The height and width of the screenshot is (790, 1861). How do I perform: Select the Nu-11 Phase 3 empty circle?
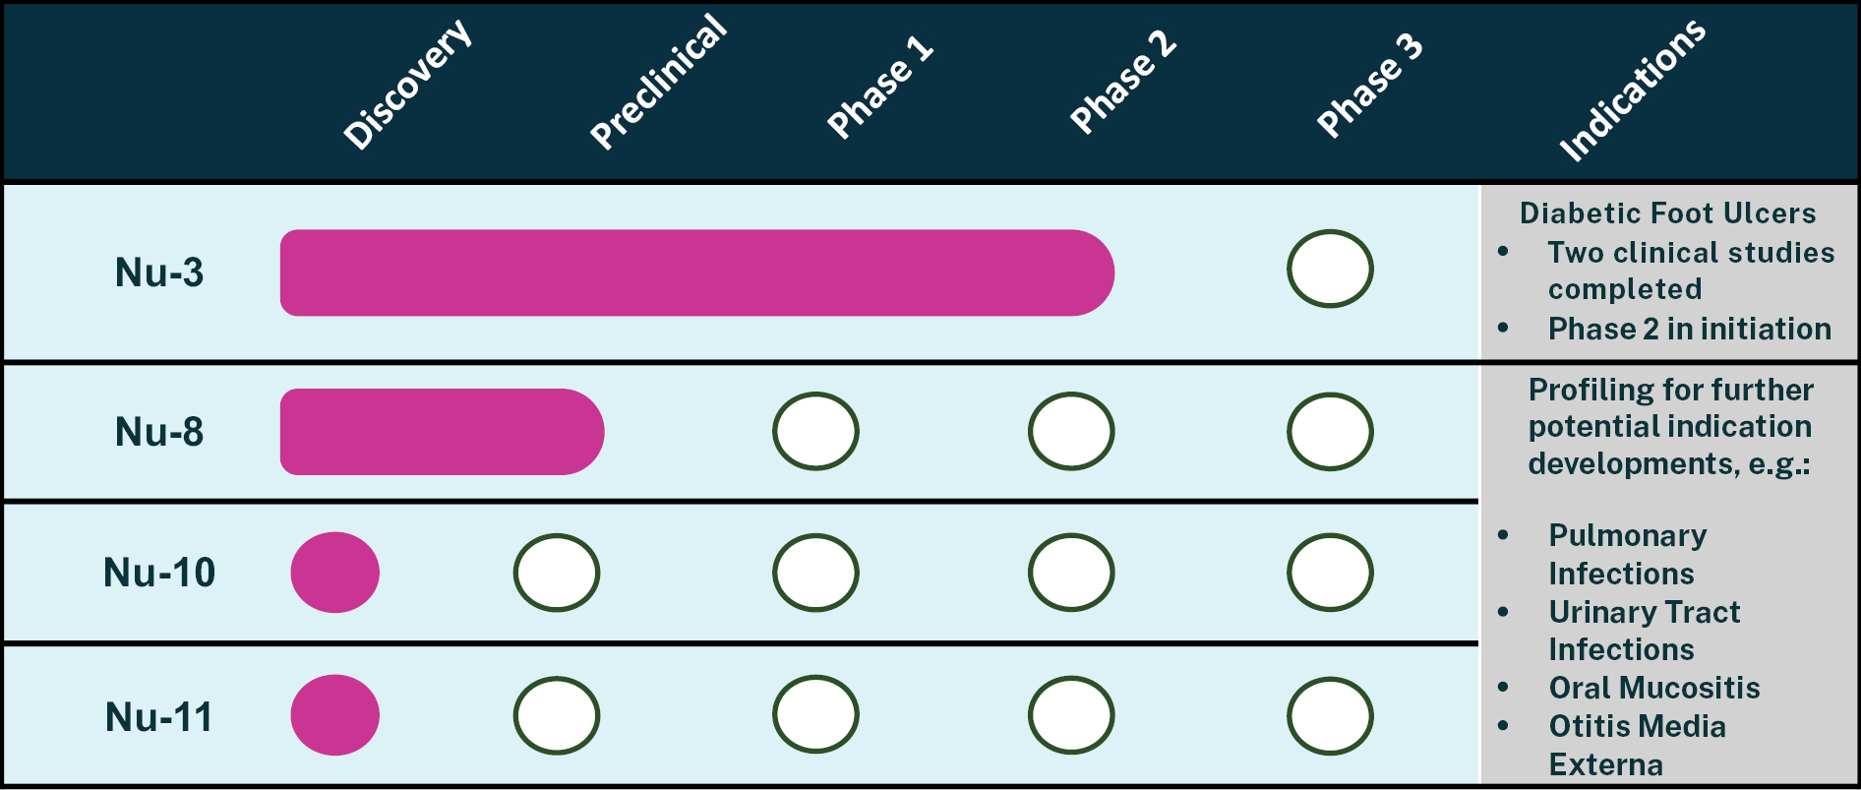point(1330,715)
